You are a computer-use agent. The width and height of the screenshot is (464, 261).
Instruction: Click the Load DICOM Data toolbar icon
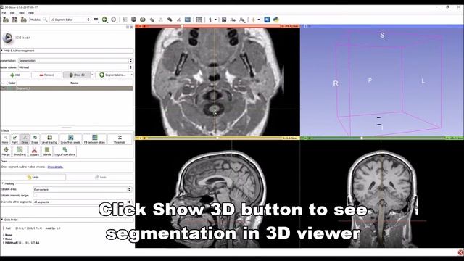(14, 20)
